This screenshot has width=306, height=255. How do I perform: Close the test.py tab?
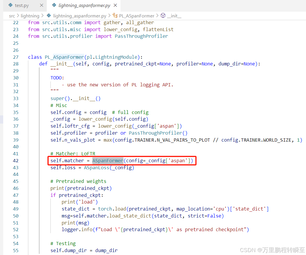41,5
